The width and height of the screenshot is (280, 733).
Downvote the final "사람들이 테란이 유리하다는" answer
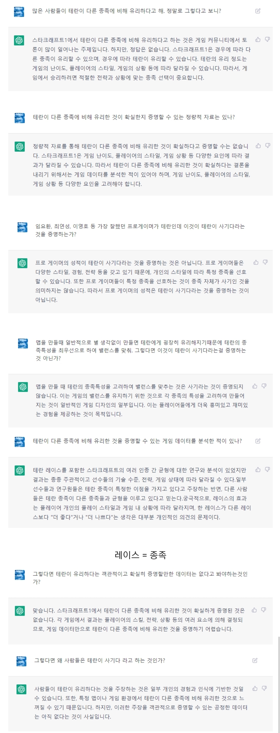coord(264,688)
